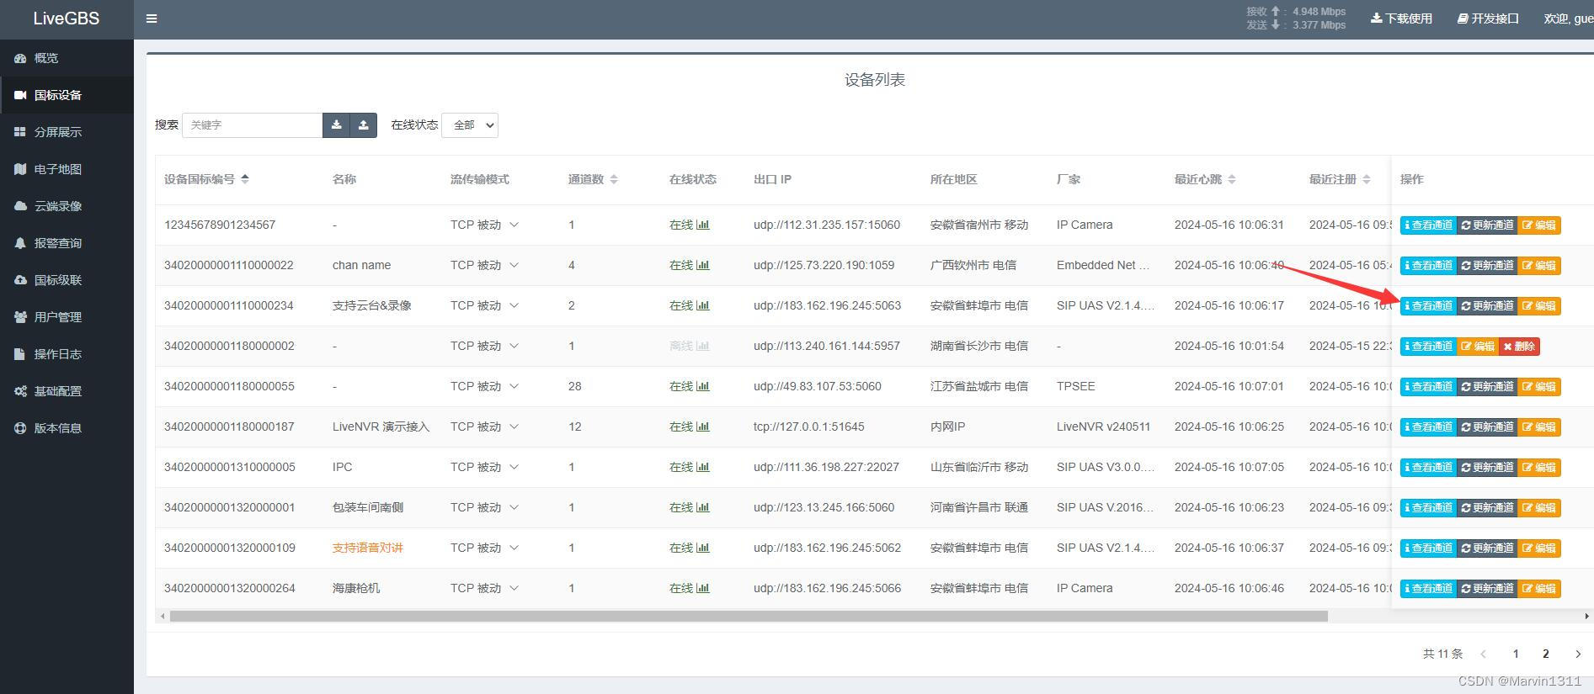Open status chart icon for chan name device
The width and height of the screenshot is (1594, 694).
tap(703, 265)
